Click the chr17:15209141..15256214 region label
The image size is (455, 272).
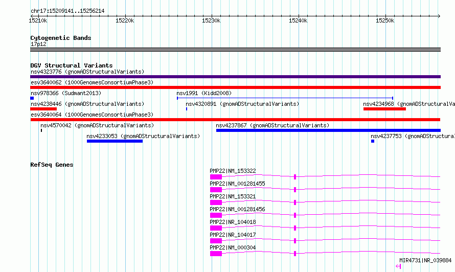67,11
